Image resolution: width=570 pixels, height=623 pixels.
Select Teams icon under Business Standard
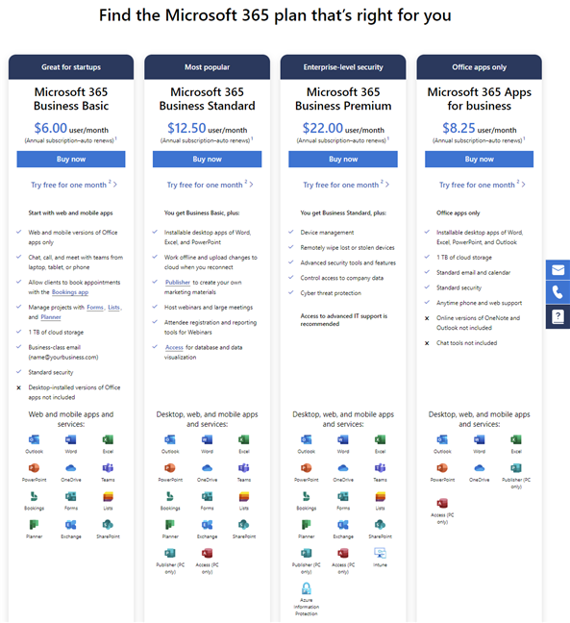tap(244, 467)
